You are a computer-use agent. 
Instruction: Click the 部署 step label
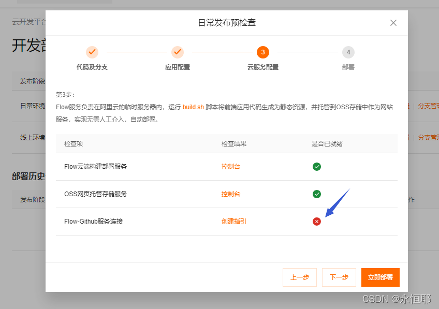(348, 67)
